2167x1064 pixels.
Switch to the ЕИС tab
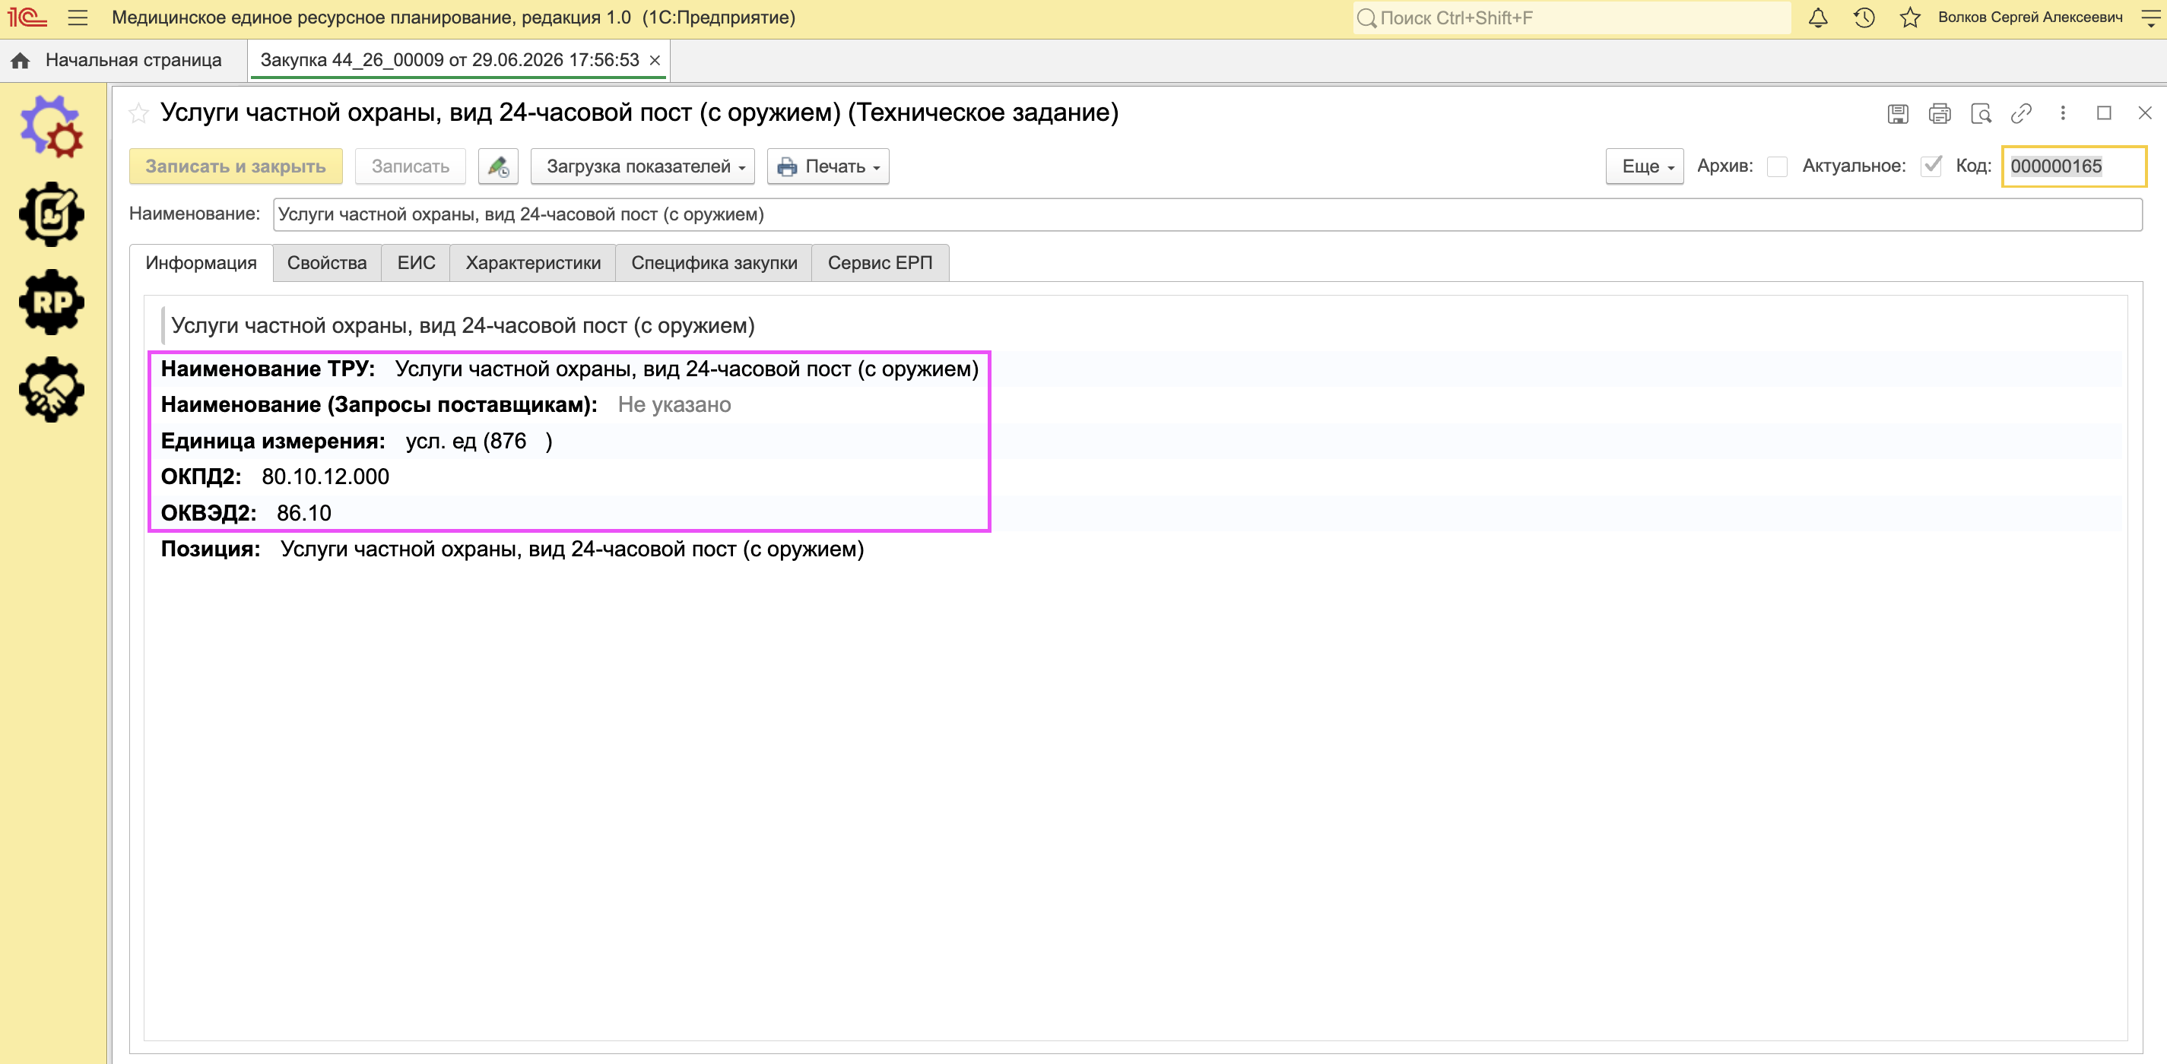pyautogui.click(x=417, y=262)
